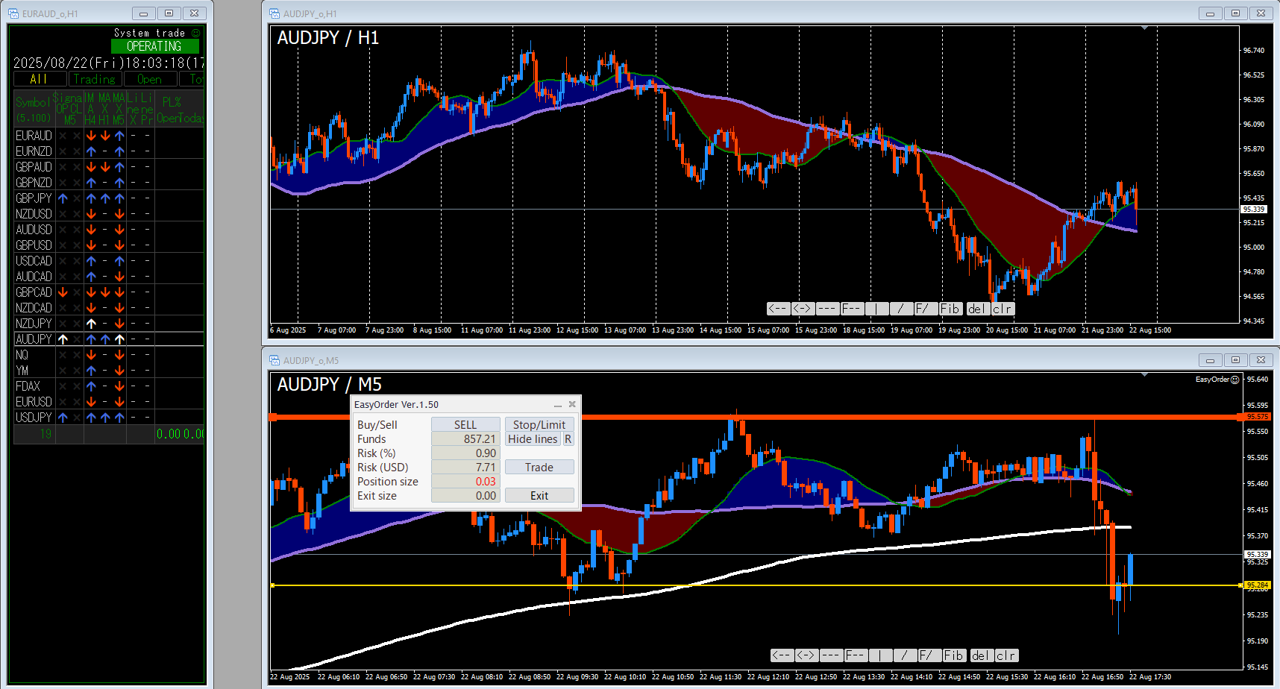
Task: Click the chart shift triangle atop the H1 chart
Action: [1144, 28]
